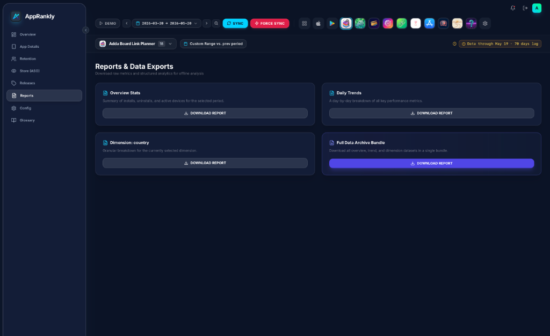This screenshot has width=550, height=336.
Task: Filter by Apple platform icon
Action: pyautogui.click(x=318, y=24)
